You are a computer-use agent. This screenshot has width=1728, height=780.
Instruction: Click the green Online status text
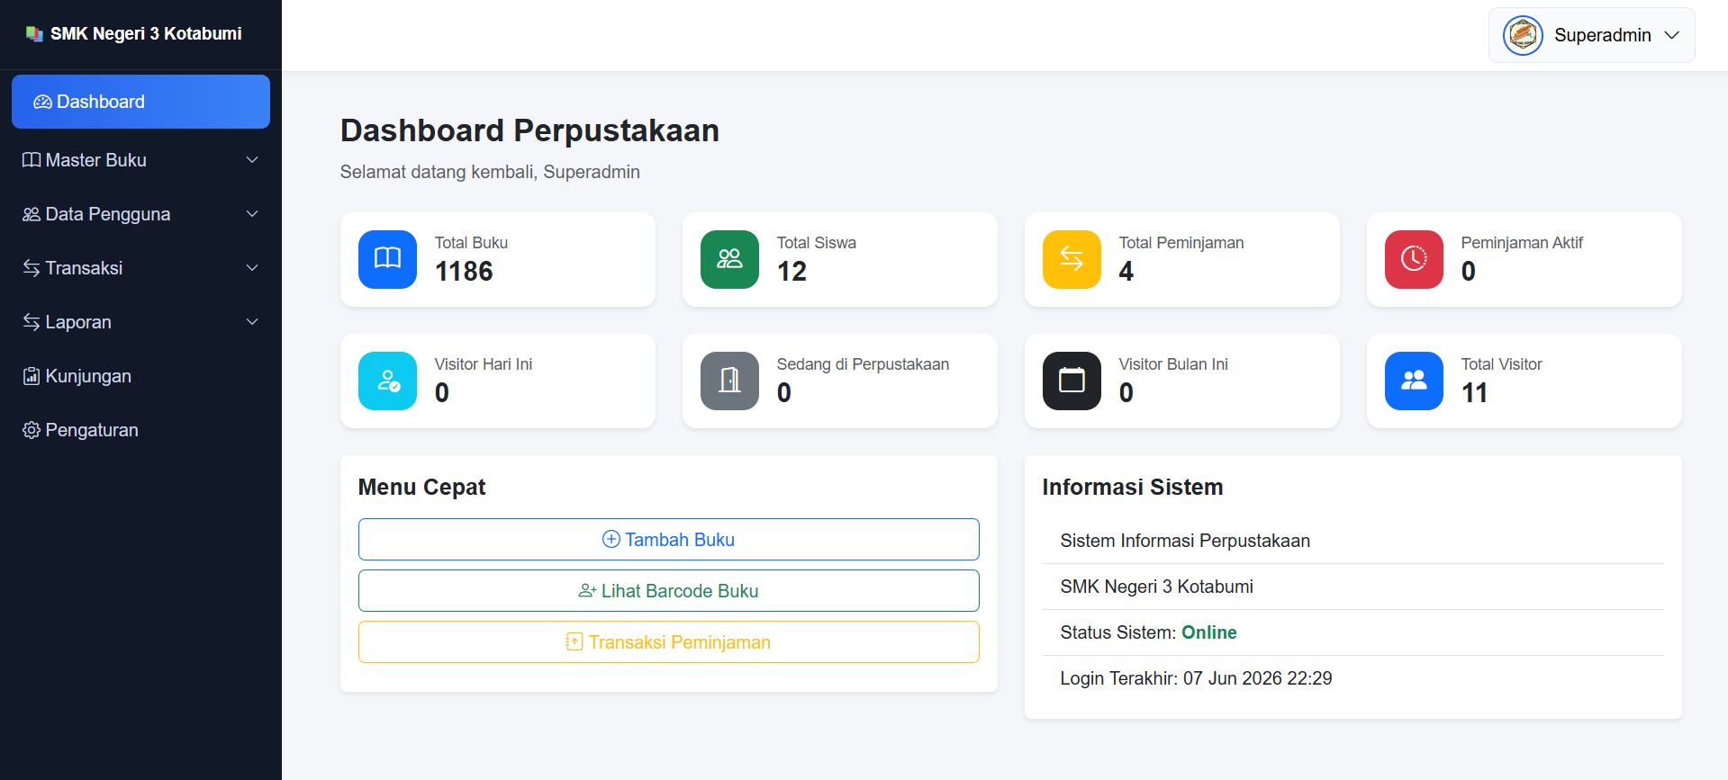tap(1208, 632)
